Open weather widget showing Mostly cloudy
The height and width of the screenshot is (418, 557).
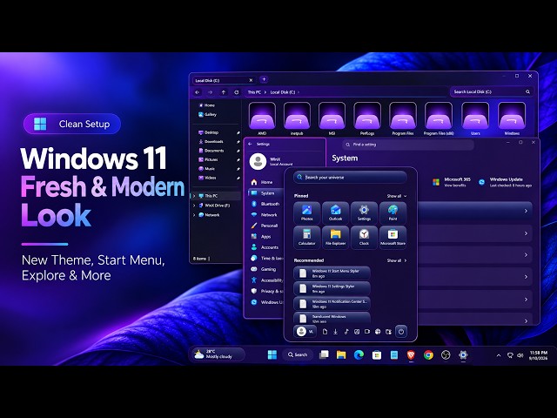(218, 354)
